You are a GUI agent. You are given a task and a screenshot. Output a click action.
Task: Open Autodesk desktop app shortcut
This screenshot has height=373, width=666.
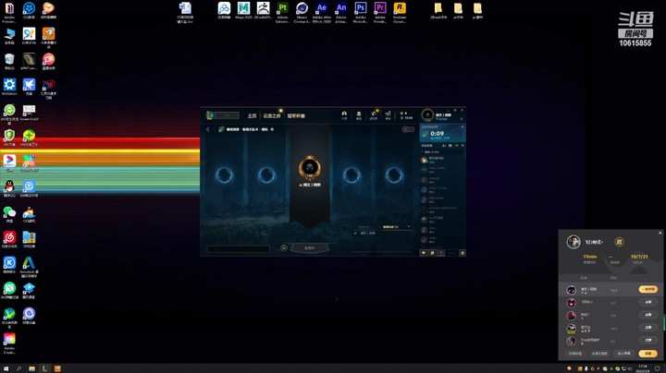pyautogui.click(x=29, y=267)
